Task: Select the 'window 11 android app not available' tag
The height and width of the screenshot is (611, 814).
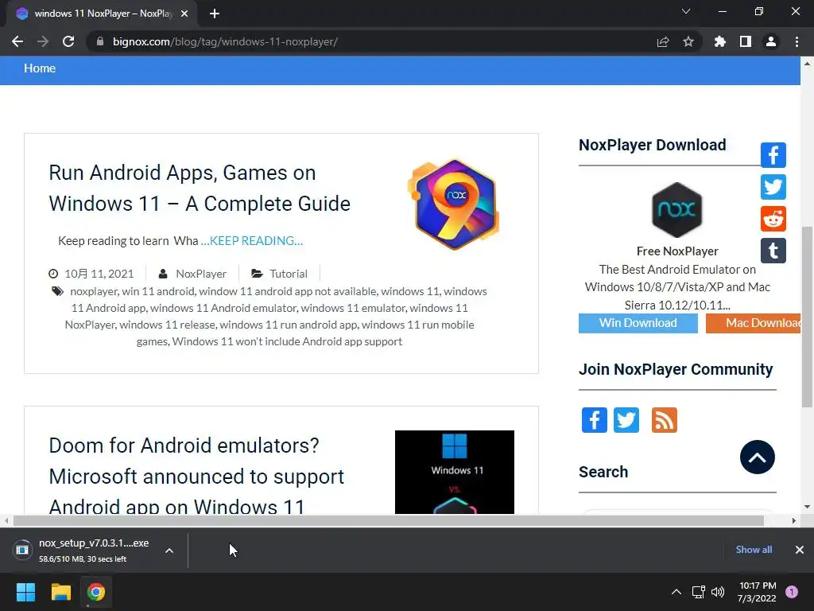Action: [288, 291]
